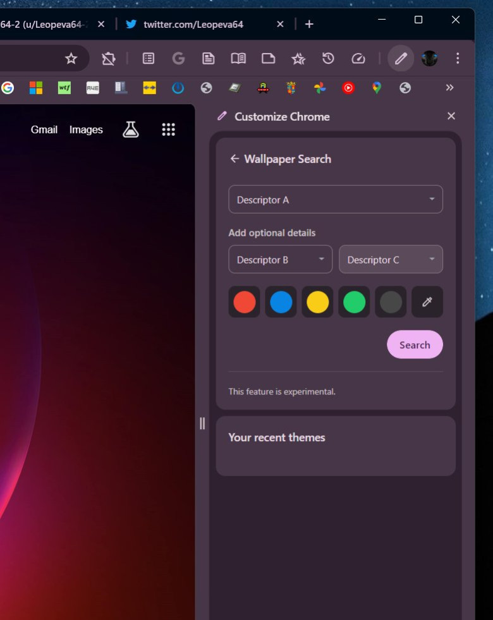
Task: Bookmark this page with the star icon
Action: coord(71,59)
